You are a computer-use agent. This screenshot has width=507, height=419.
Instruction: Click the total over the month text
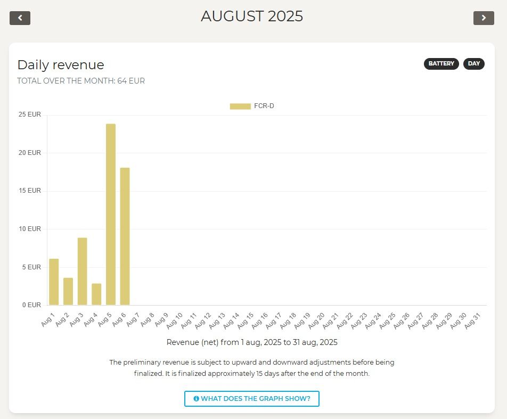81,81
